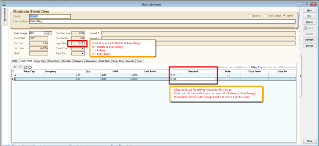Click the Lead Time spinner arrows

83,43
